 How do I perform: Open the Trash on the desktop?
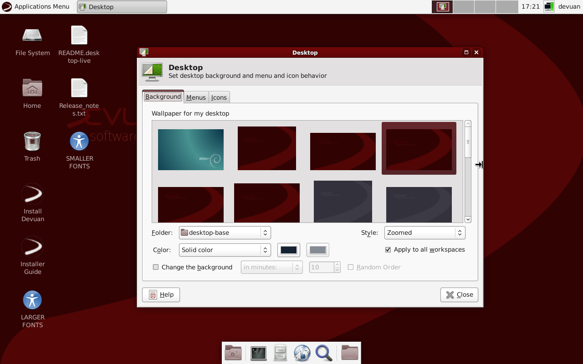[x=32, y=141]
